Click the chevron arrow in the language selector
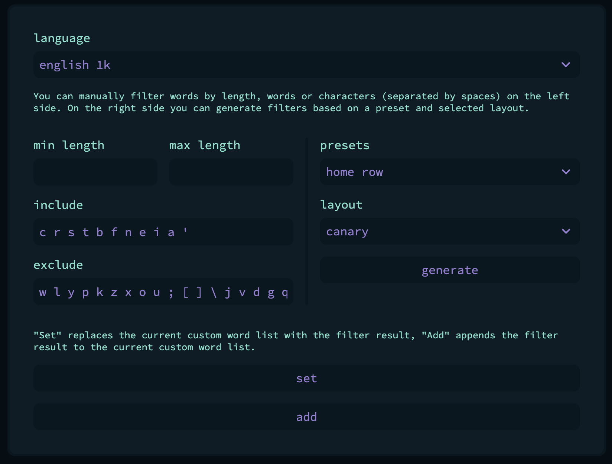 click(566, 65)
